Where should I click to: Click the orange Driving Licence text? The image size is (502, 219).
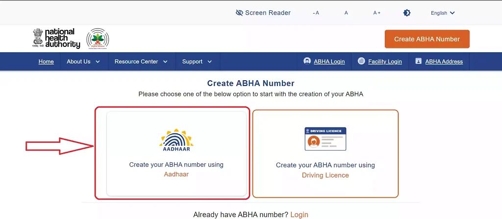click(x=326, y=175)
